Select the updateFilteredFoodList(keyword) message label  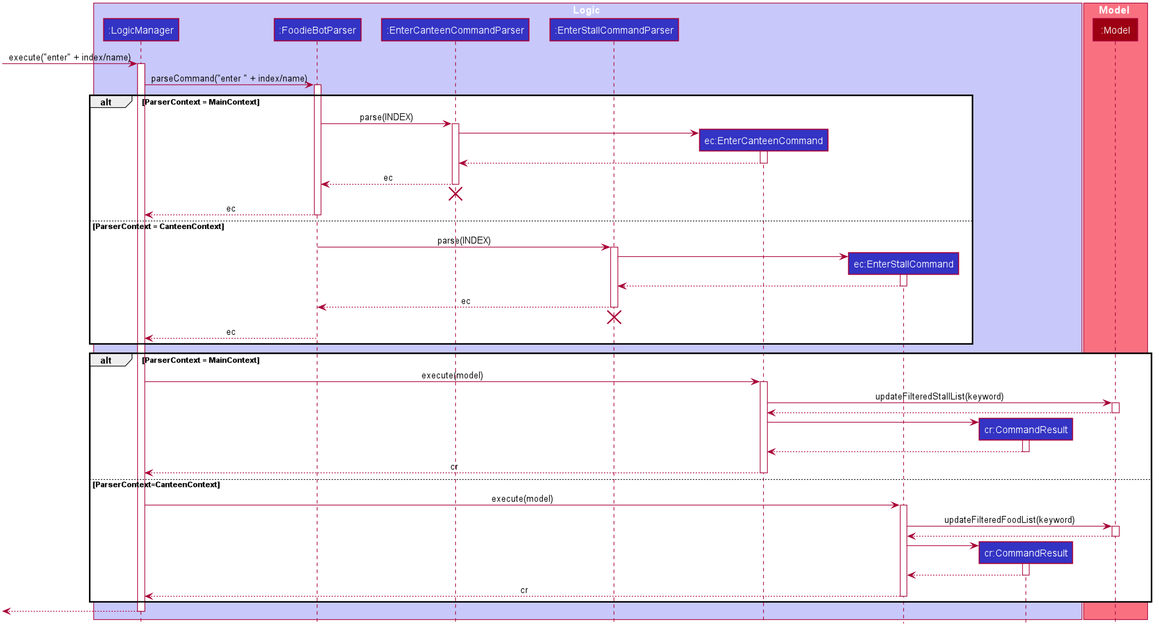click(1009, 520)
